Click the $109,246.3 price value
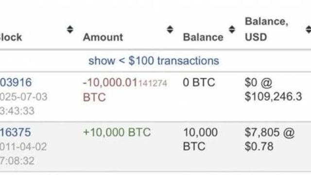 273,97
